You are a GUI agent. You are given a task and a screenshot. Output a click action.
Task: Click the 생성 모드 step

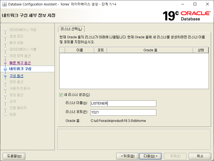coord(16,36)
